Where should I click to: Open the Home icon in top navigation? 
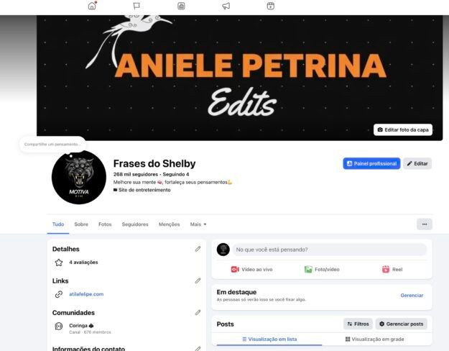[92, 6]
